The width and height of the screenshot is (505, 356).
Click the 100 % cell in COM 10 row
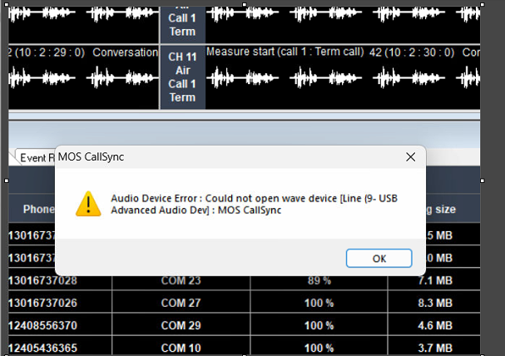coord(319,348)
